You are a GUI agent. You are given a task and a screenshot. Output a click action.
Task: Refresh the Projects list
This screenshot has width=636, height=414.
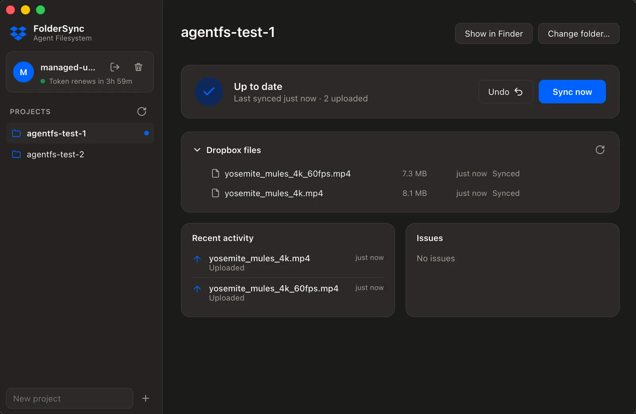(x=142, y=111)
